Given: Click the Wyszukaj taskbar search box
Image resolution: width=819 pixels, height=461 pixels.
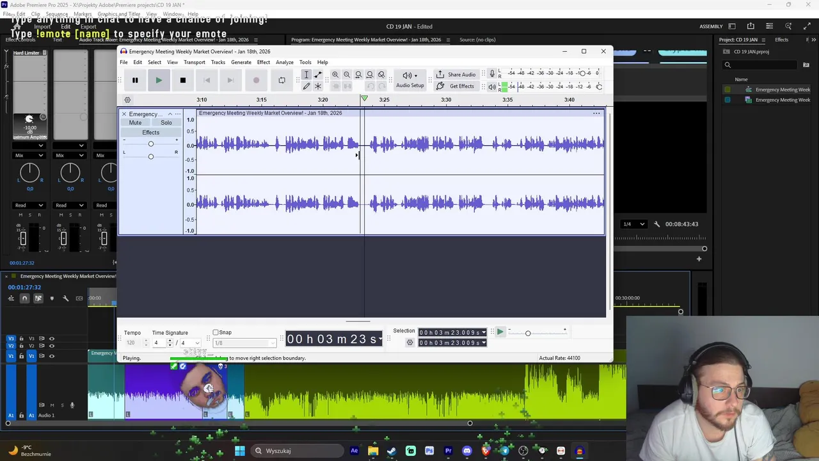Looking at the screenshot, I should (x=298, y=451).
